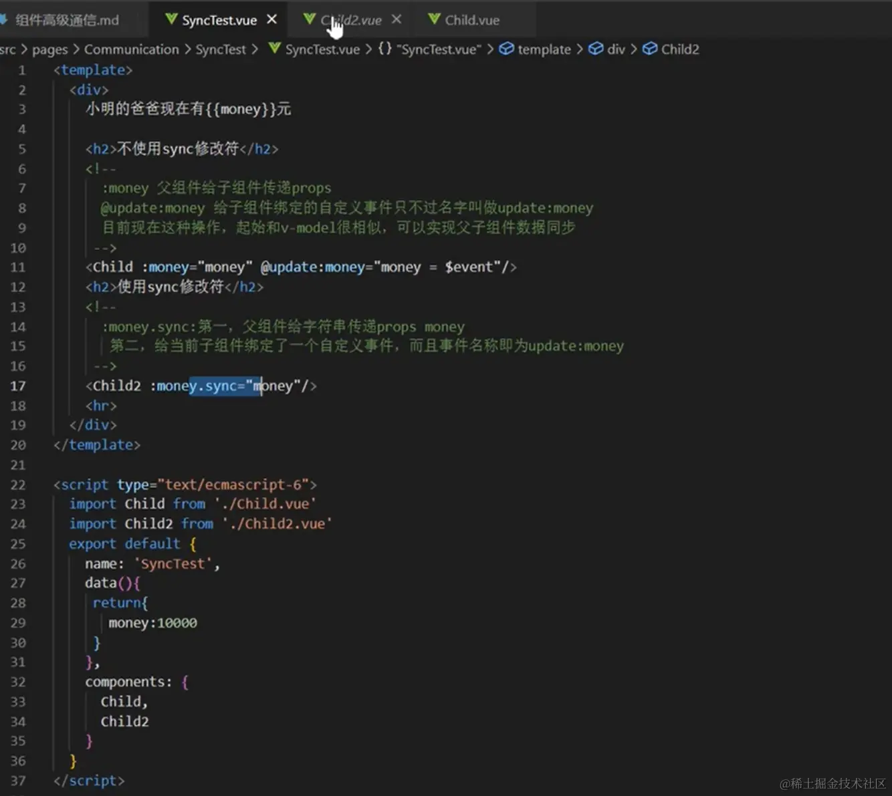Click the line importing './Child2.vue'
Image resolution: width=892 pixels, height=796 pixels.
click(201, 524)
